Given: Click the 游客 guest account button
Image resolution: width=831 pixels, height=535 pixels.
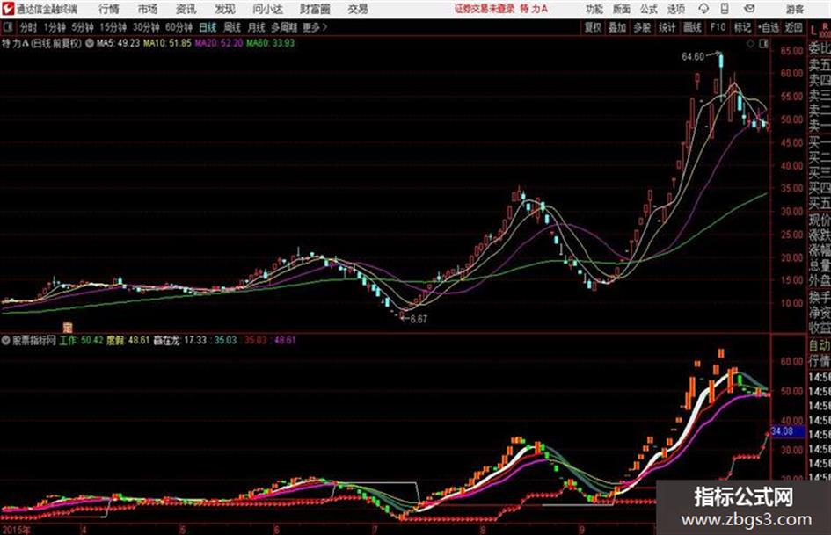Looking at the screenshot, I should 794,10.
